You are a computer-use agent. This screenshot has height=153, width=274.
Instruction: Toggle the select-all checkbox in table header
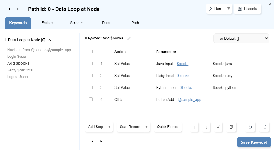pos(91,52)
